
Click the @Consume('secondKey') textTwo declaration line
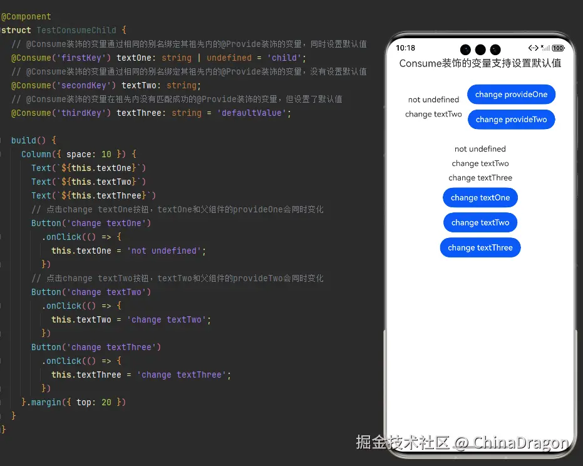106,85
